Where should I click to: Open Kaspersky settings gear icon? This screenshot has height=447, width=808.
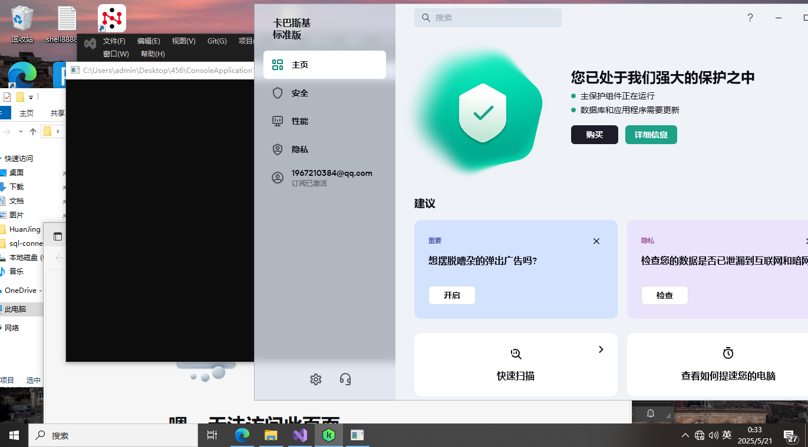pyautogui.click(x=316, y=379)
